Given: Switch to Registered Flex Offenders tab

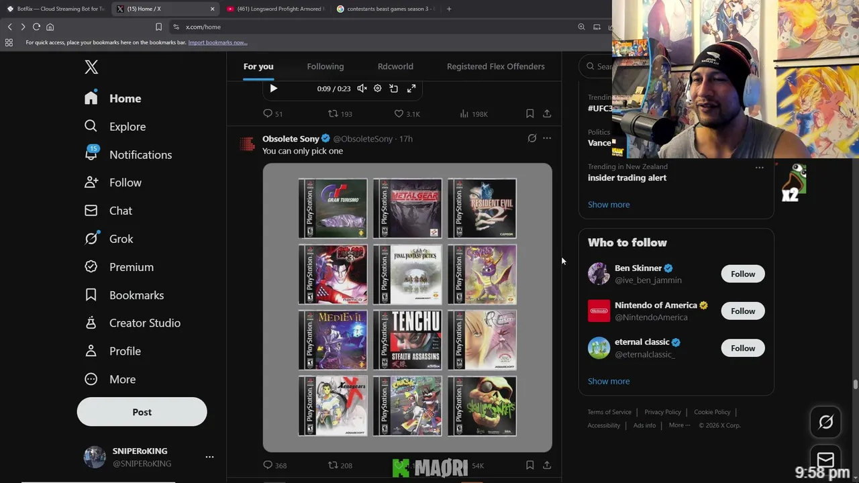Looking at the screenshot, I should pos(496,66).
